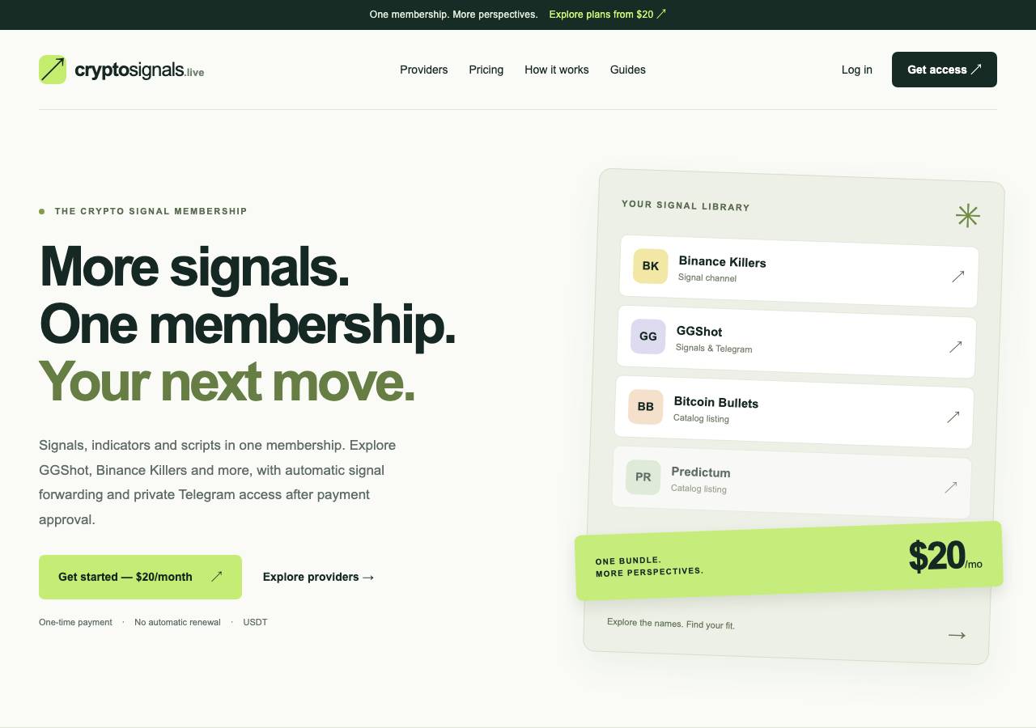Click arrow icon on Predictum row
Image resolution: width=1036 pixels, height=728 pixels.
[950, 488]
